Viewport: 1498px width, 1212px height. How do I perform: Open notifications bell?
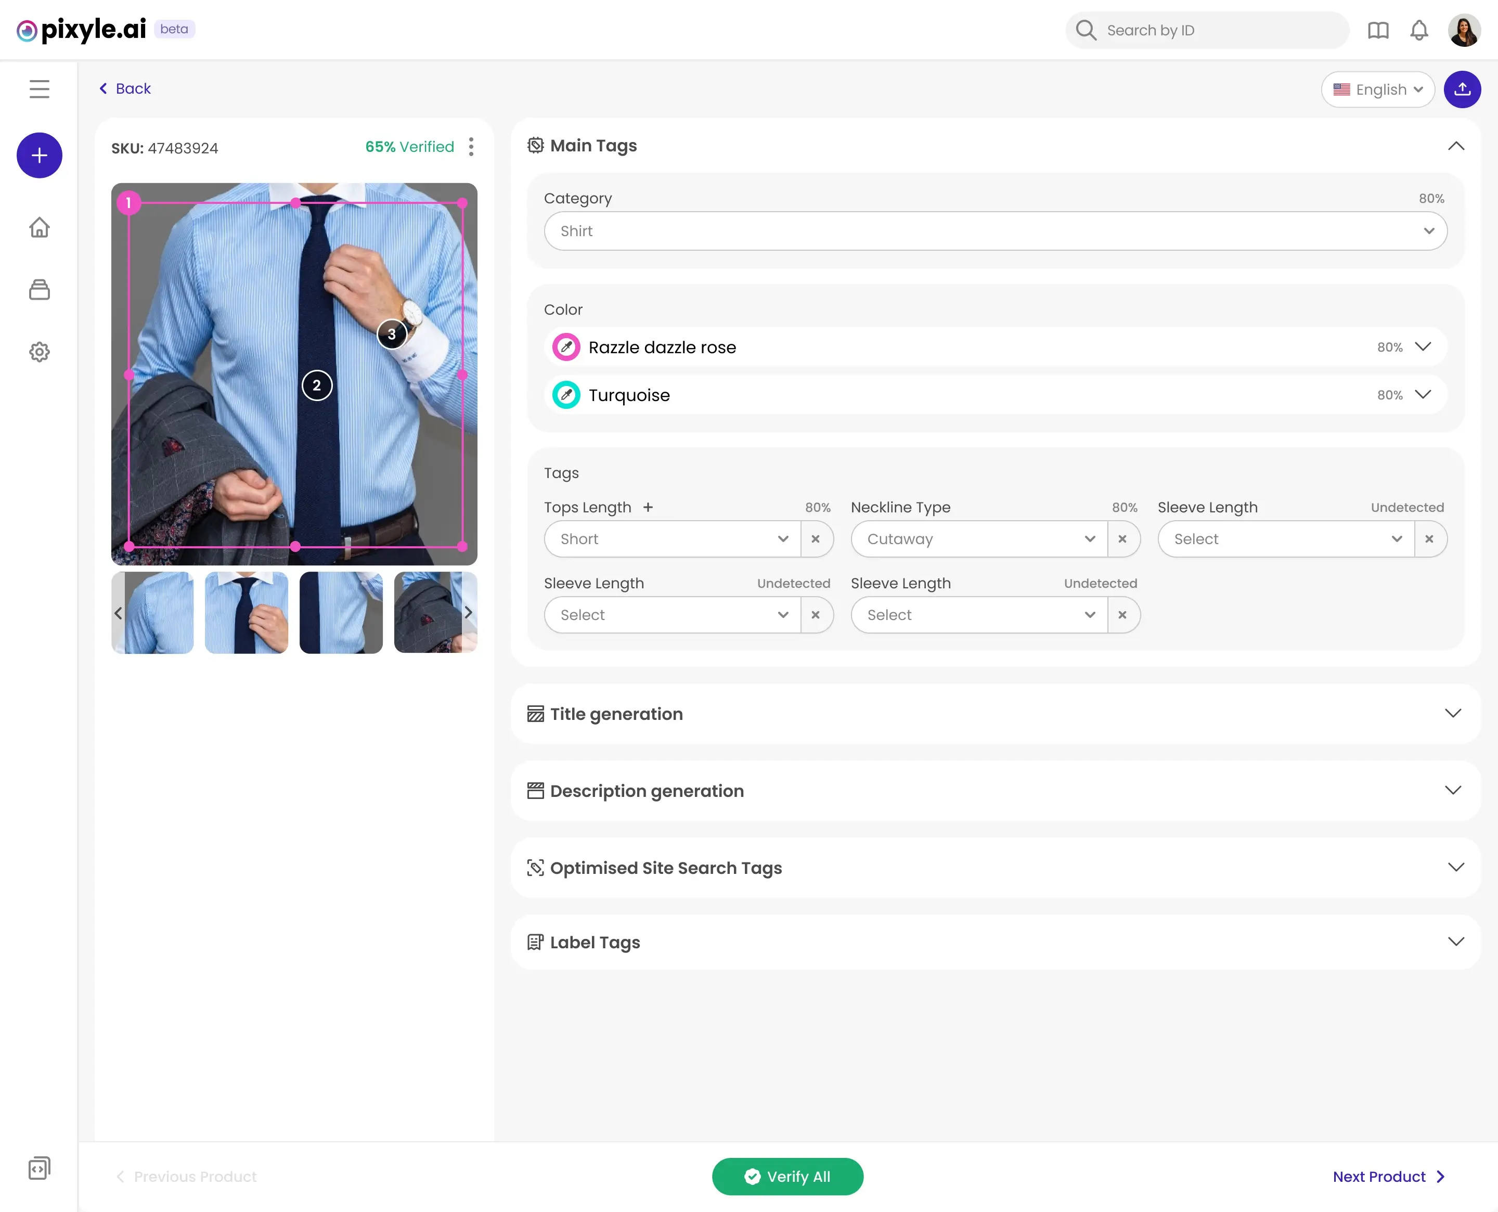click(x=1419, y=30)
